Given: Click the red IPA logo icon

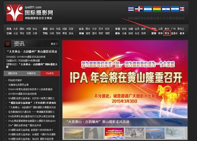Looking at the screenshot, I should click(15, 13).
